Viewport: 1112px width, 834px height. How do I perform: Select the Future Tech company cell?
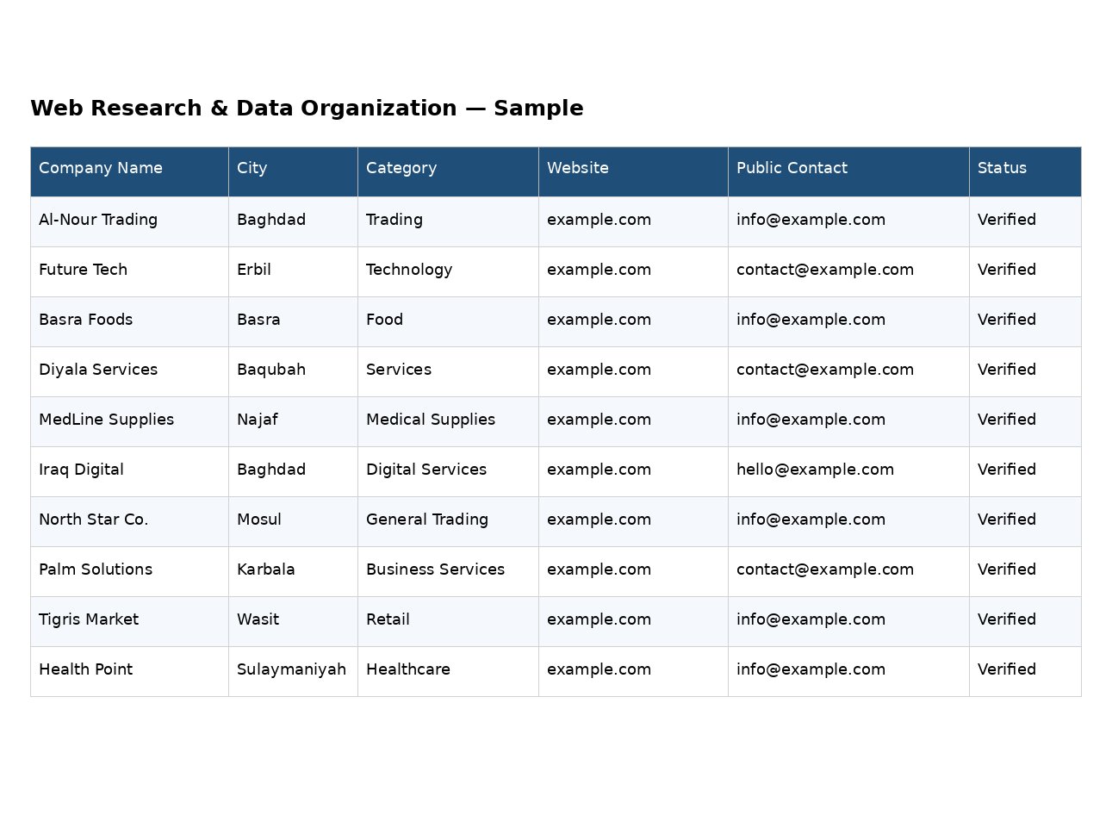129,271
